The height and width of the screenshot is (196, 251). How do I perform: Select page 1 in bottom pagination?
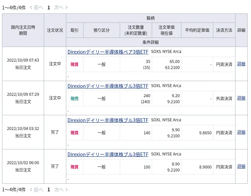49,190
